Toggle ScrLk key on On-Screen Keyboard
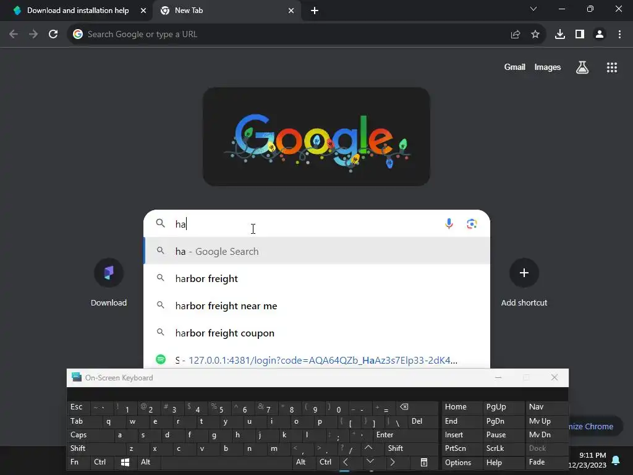This screenshot has height=475, width=633. point(504,448)
